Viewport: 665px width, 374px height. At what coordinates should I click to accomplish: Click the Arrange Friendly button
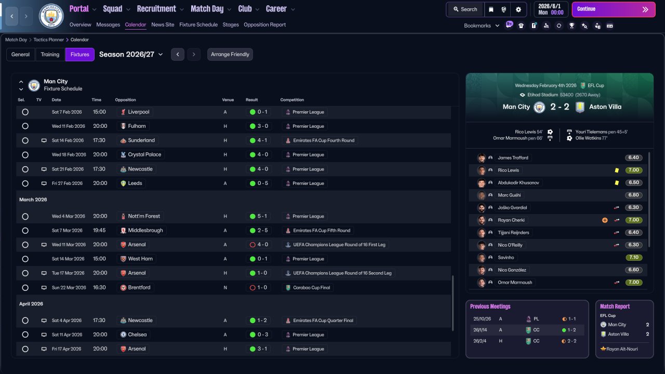tap(230, 55)
